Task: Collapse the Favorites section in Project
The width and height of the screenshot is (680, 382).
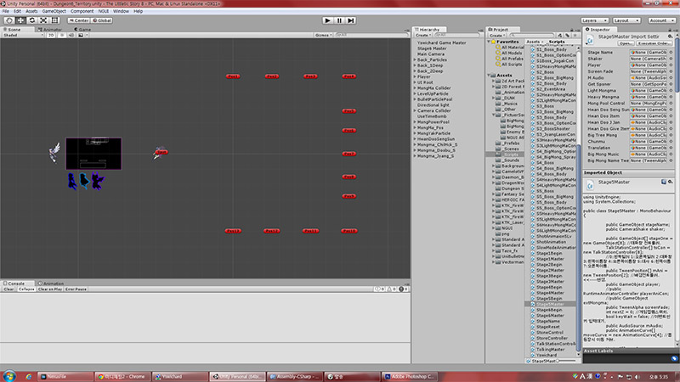Action: point(489,42)
